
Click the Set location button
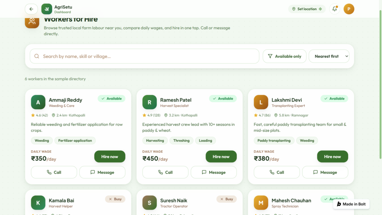pyautogui.click(x=307, y=9)
